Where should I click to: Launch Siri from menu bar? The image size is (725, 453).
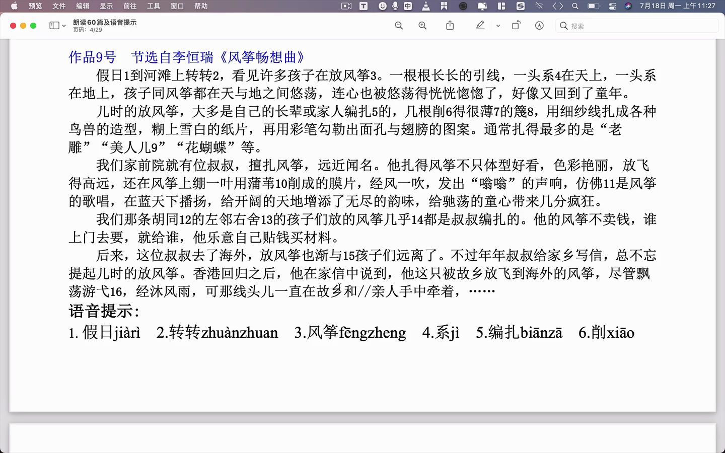[628, 6]
